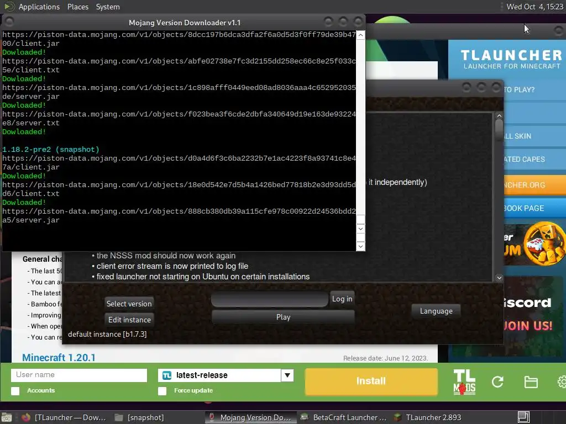Click Firefox icon of TLauncher taskbar entry

click(x=26, y=417)
